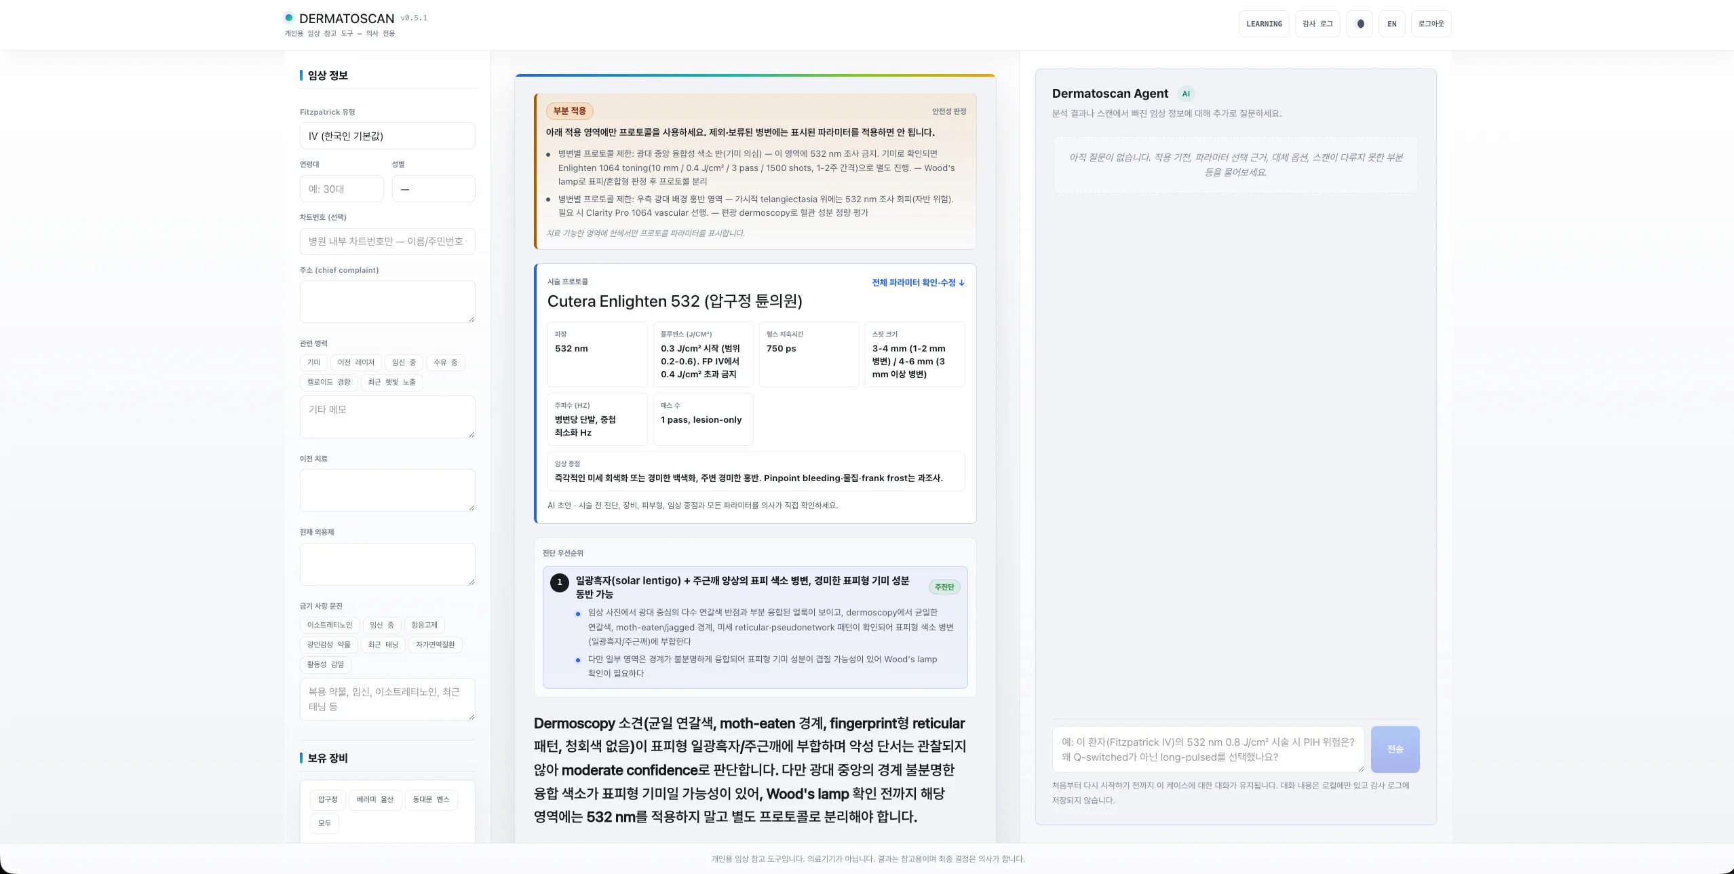1734x874 pixels.
Task: Select the 모두 equipment tab
Action: [x=325, y=823]
